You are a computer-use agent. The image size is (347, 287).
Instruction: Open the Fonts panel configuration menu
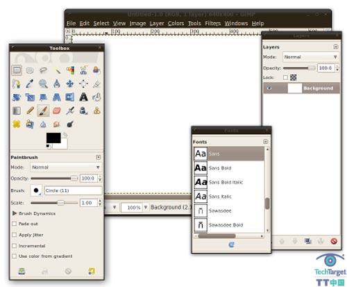tap(266, 142)
